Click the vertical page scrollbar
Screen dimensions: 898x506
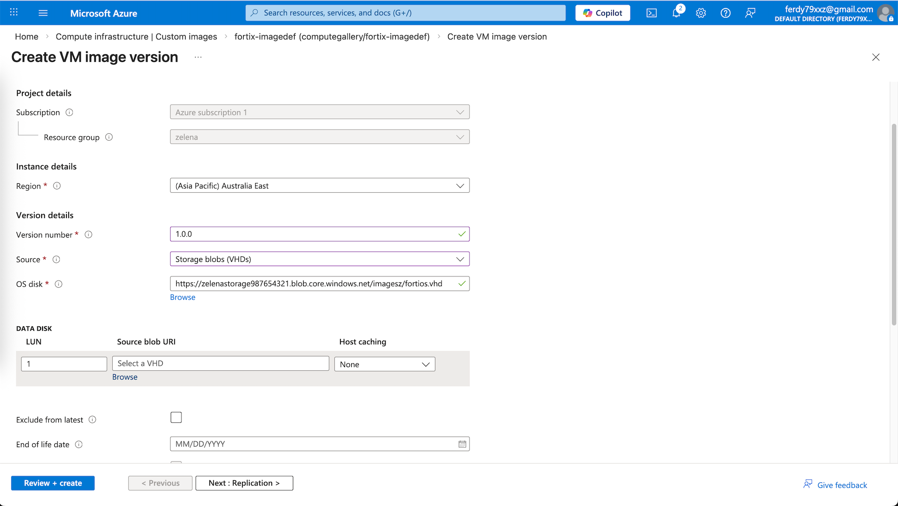(894, 224)
